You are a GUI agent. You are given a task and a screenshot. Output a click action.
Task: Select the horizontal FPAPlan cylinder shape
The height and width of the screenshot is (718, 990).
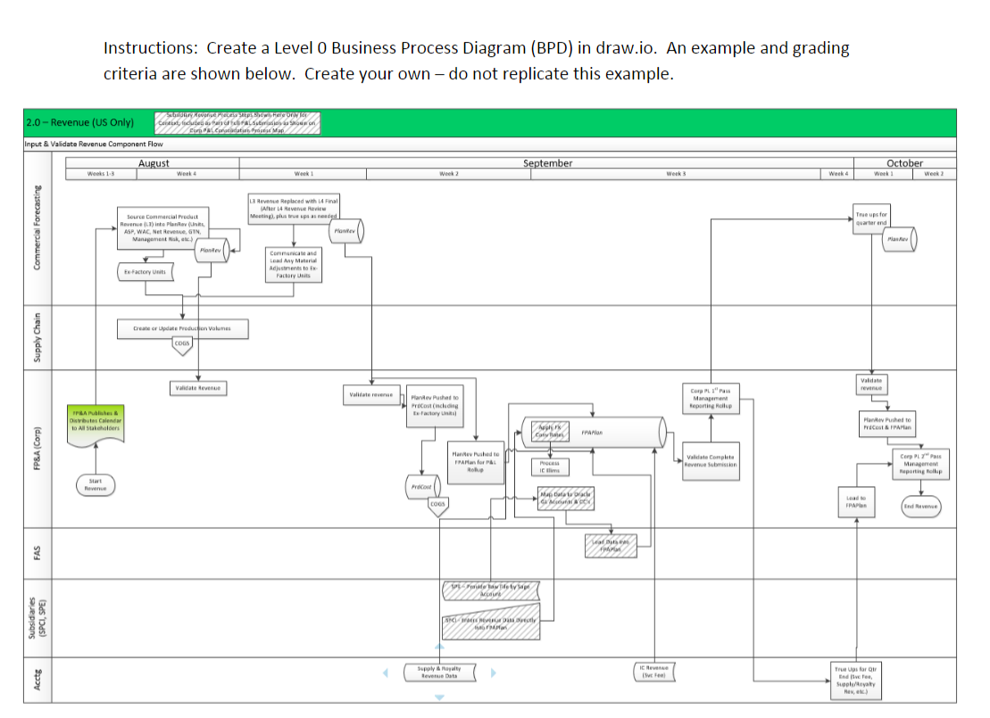591,433
